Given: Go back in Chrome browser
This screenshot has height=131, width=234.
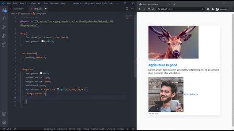Looking at the screenshot, I should pyautogui.click(x=140, y=9).
